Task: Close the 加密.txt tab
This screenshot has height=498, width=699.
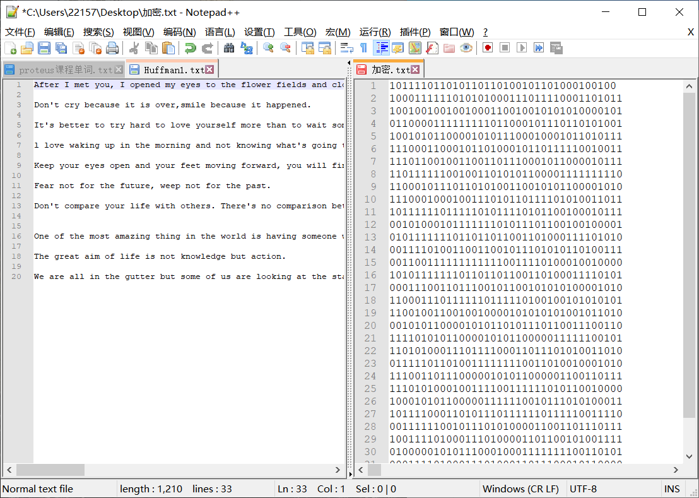Action: click(415, 69)
